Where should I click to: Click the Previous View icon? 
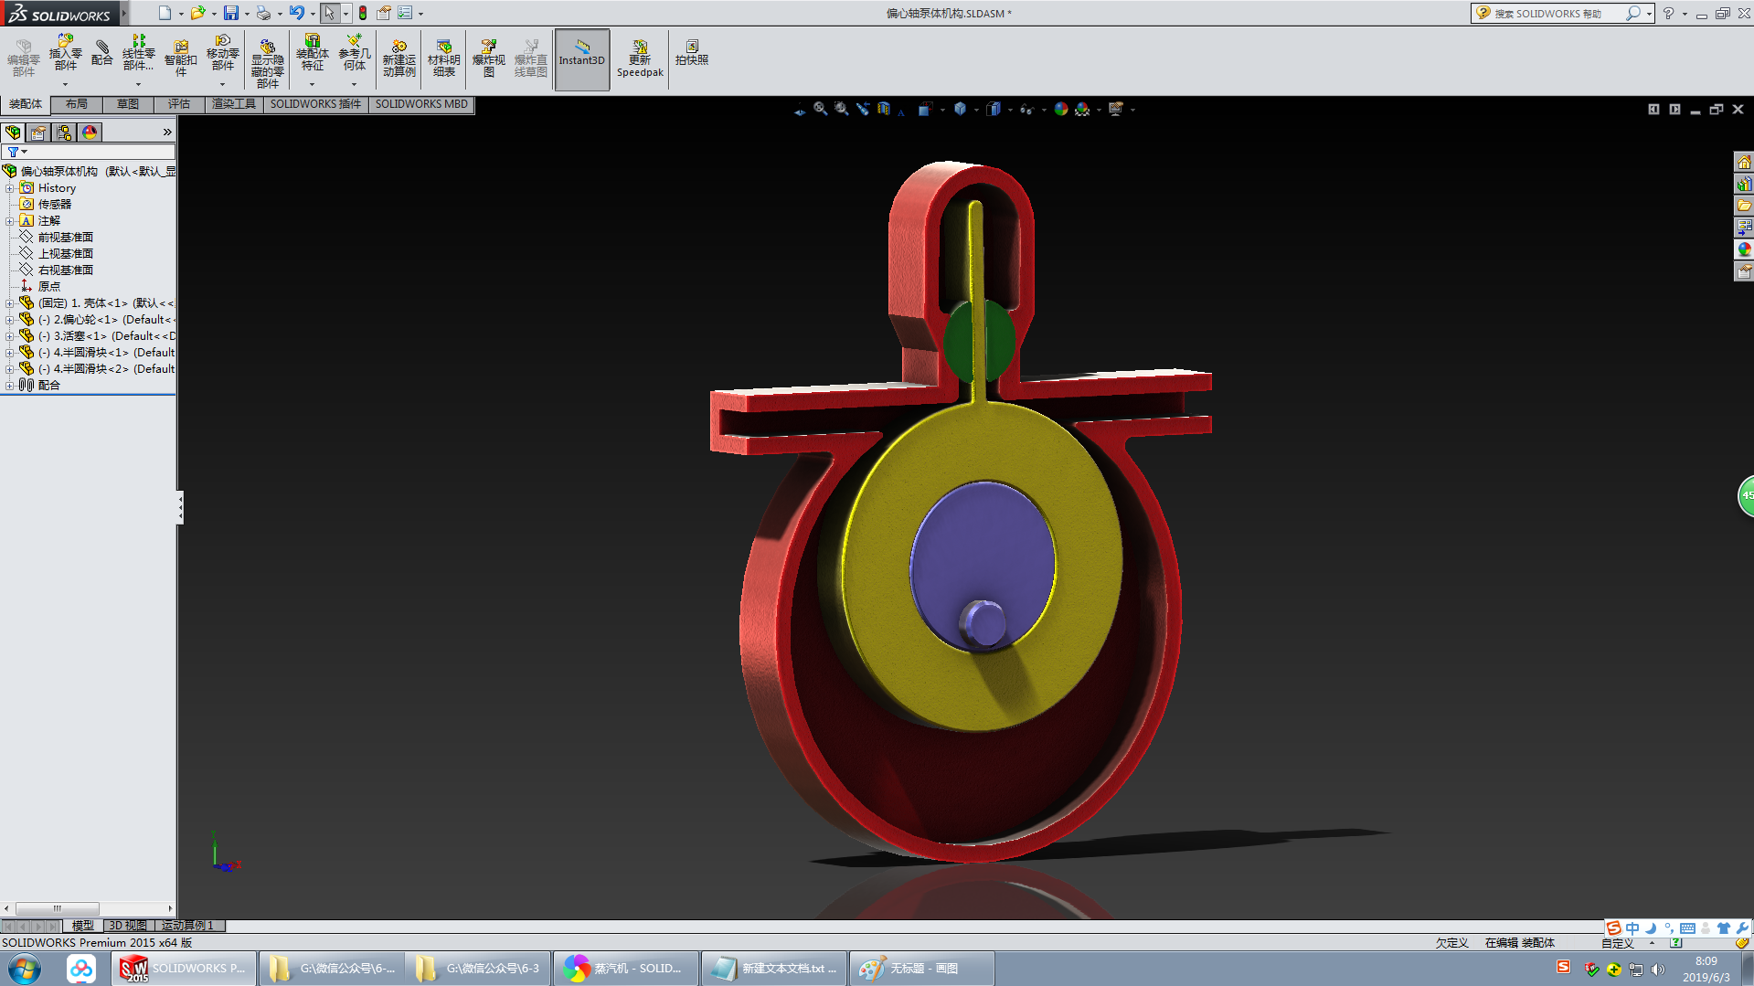[863, 109]
